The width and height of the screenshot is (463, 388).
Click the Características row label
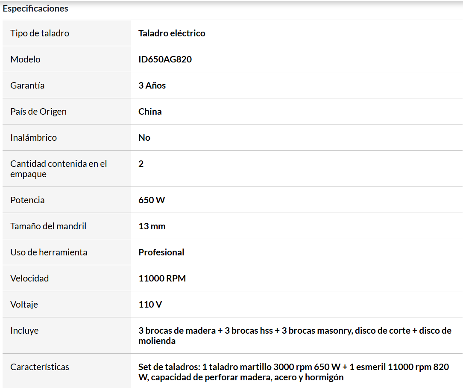click(40, 367)
